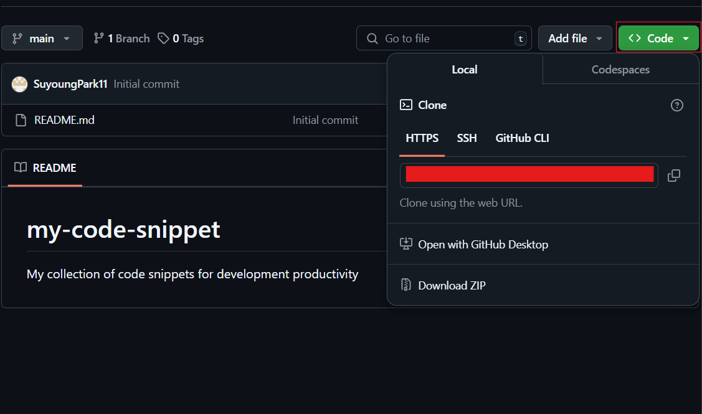Open the 1 Branch link
Viewport: 702px width, 414px height.
coord(121,39)
